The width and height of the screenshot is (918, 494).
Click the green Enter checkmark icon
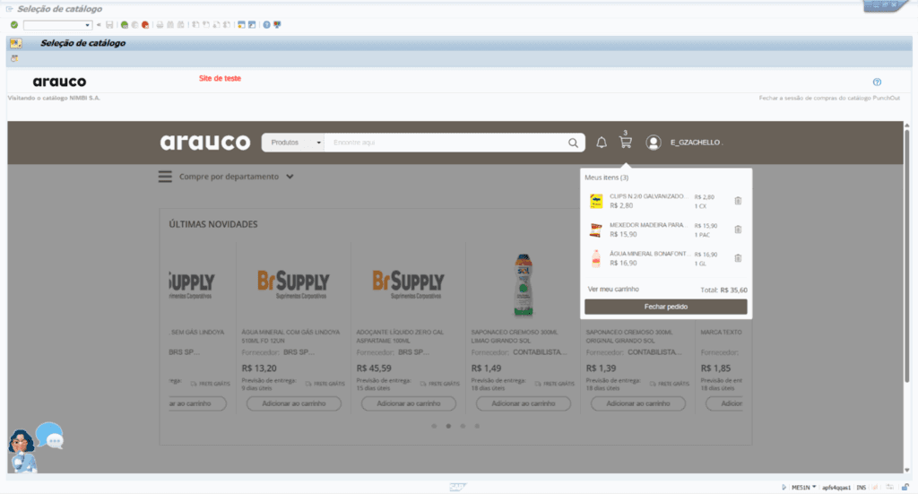pos(14,24)
